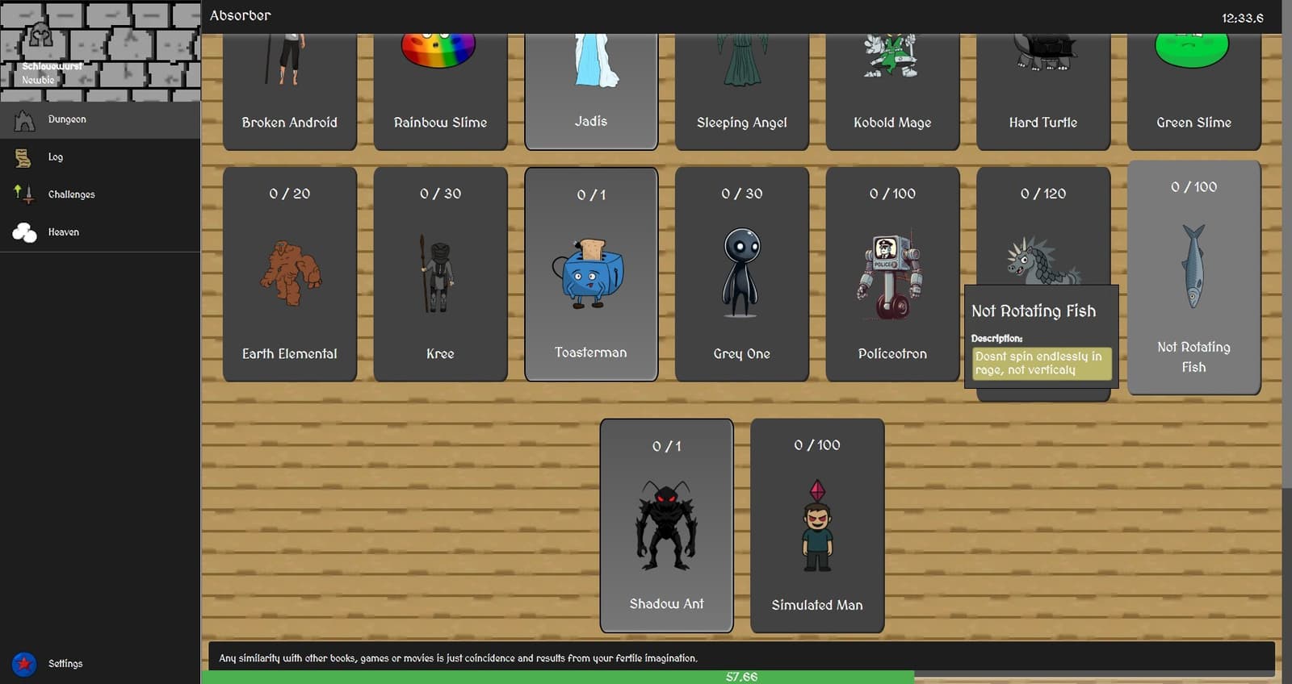The image size is (1292, 684).
Task: Open Settings in the sidebar
Action: (x=100, y=664)
